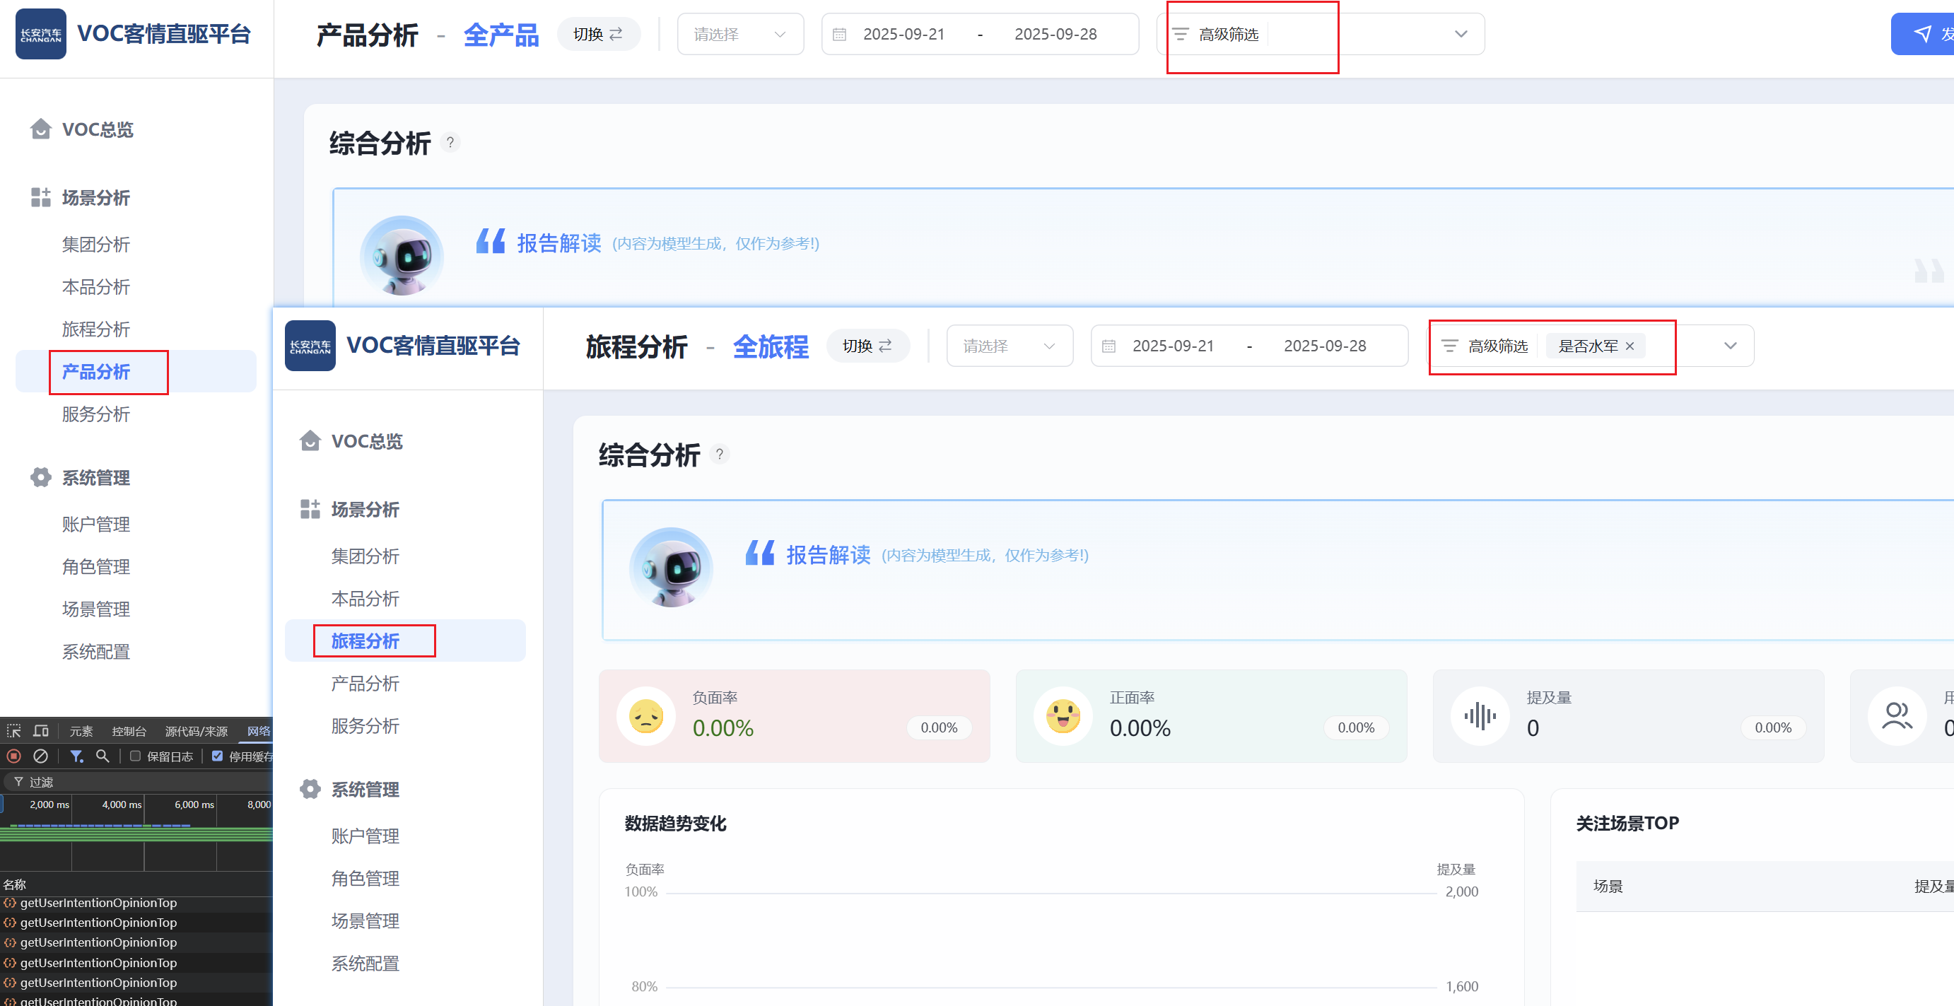Click the DevTools stop recording icon
Screen dimensions: 1954x1006
[x=13, y=756]
